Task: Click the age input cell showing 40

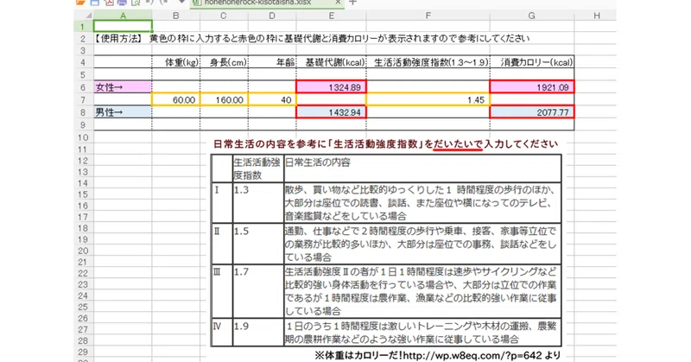Action: [x=272, y=99]
